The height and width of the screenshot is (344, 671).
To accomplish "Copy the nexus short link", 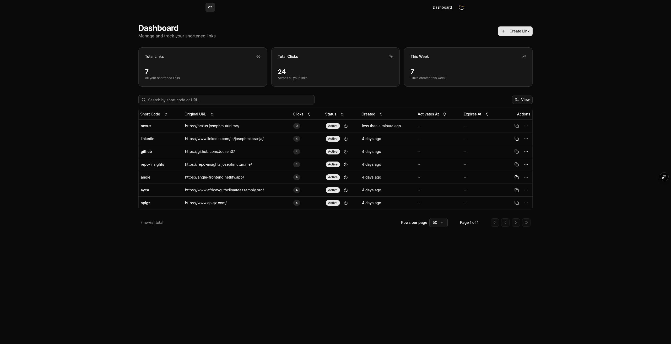I will click(516, 126).
